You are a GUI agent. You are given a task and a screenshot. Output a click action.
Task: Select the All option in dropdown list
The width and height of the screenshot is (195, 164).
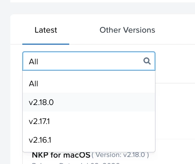tap(89, 83)
